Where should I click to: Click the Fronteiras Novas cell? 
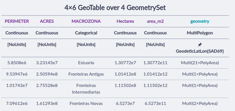point(86,104)
